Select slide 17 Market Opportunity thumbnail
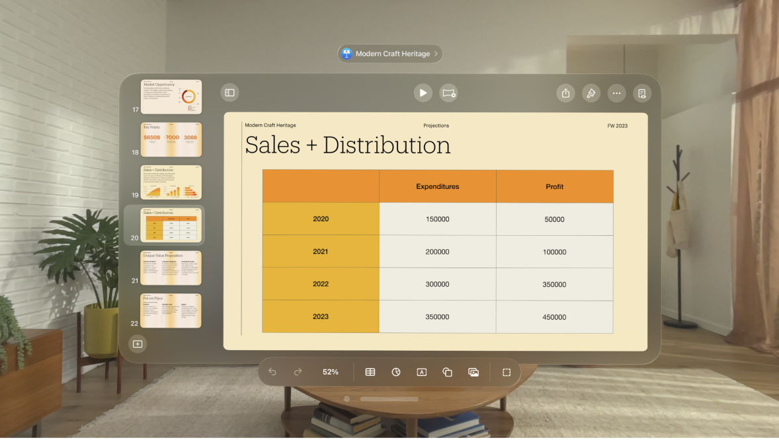 [171, 97]
